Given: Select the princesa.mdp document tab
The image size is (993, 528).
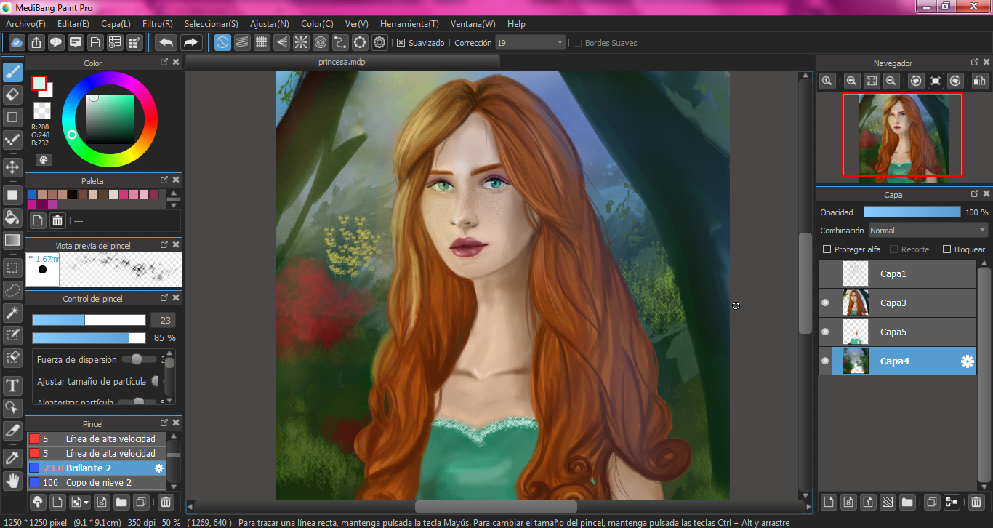Looking at the screenshot, I should click(342, 62).
